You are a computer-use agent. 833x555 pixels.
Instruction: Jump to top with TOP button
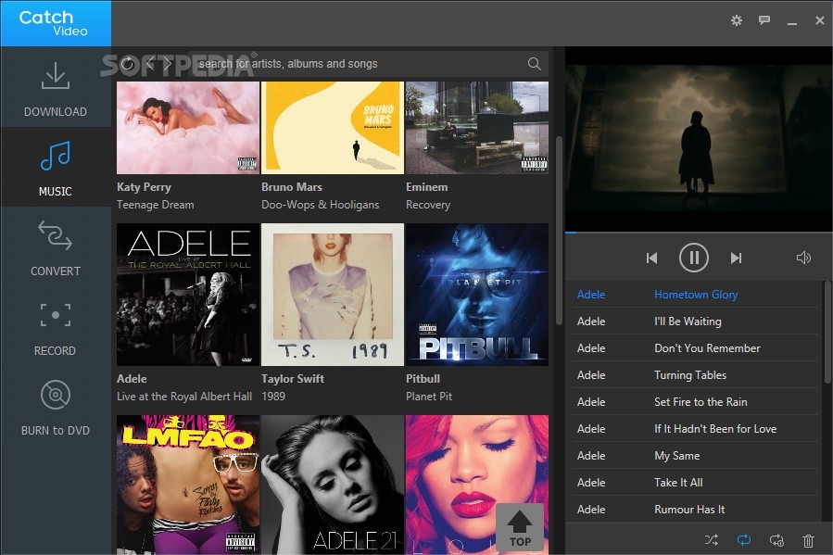(x=520, y=527)
